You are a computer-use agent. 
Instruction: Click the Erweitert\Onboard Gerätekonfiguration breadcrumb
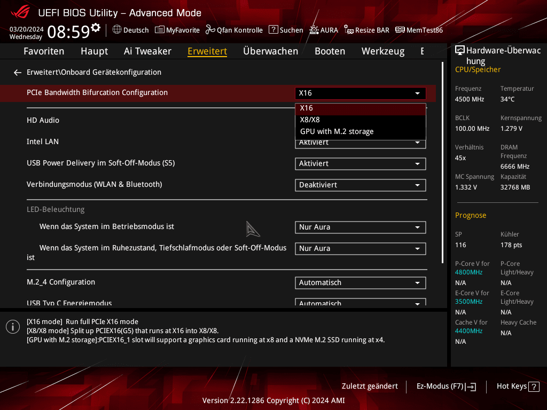pyautogui.click(x=94, y=72)
